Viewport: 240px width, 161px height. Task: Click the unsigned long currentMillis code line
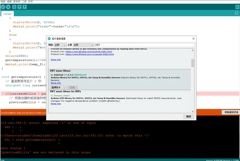(x=25, y=85)
